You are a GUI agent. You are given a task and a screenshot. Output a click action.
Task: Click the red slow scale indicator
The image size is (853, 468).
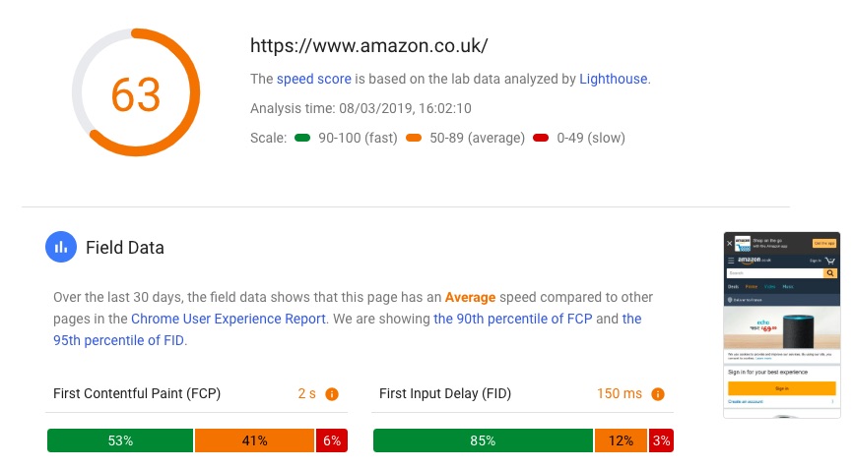[541, 138]
